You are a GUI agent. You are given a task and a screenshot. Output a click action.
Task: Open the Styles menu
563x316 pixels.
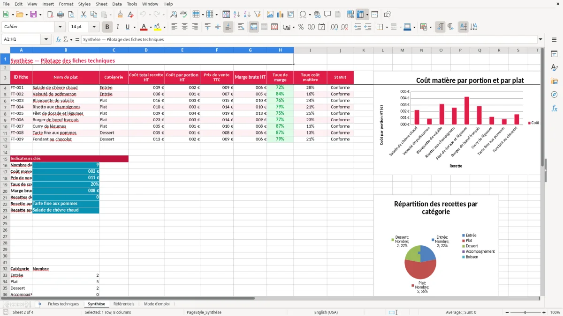84,4
